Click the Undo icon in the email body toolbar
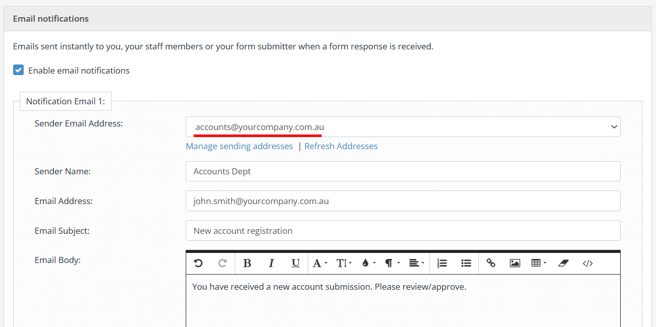The image size is (656, 327). click(x=198, y=263)
